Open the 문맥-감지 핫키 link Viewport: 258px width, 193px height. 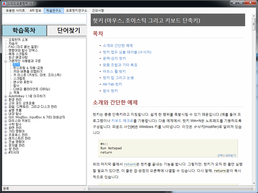(114, 58)
